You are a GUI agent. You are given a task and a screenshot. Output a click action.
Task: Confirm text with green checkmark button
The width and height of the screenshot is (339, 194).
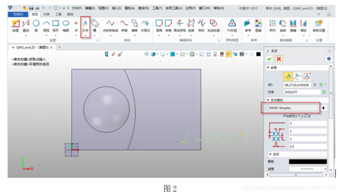(269, 59)
